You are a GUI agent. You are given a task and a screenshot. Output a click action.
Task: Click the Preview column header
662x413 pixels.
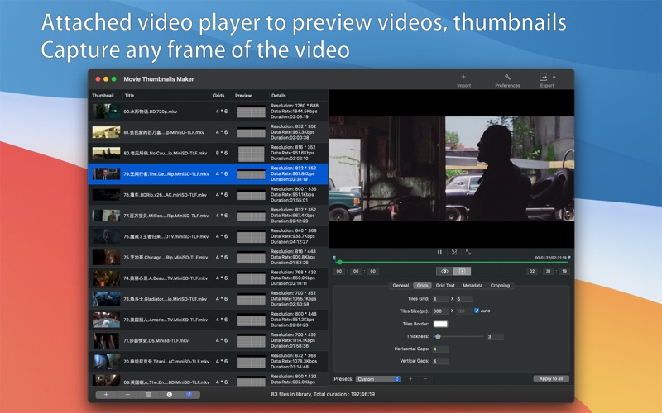click(243, 96)
